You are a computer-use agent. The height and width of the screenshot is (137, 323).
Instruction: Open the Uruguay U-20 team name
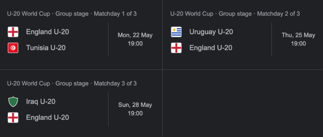pos(211,32)
